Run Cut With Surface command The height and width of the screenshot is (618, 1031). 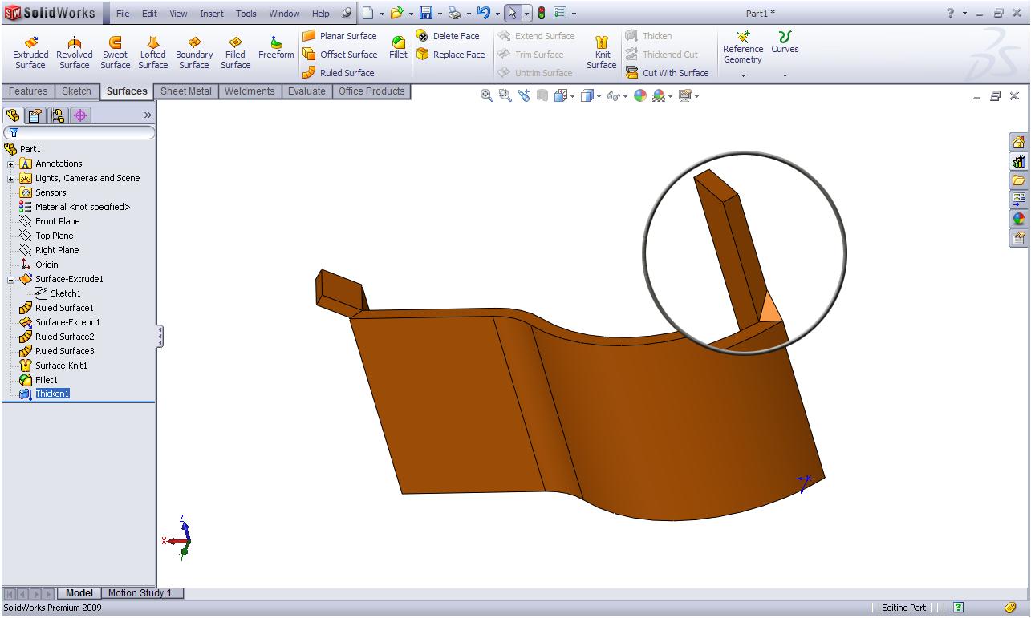pyautogui.click(x=668, y=73)
